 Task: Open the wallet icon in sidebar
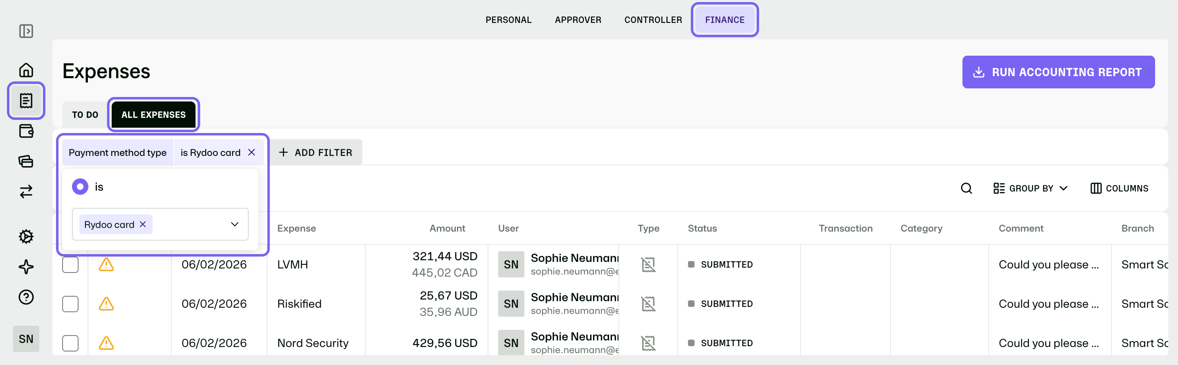(26, 131)
